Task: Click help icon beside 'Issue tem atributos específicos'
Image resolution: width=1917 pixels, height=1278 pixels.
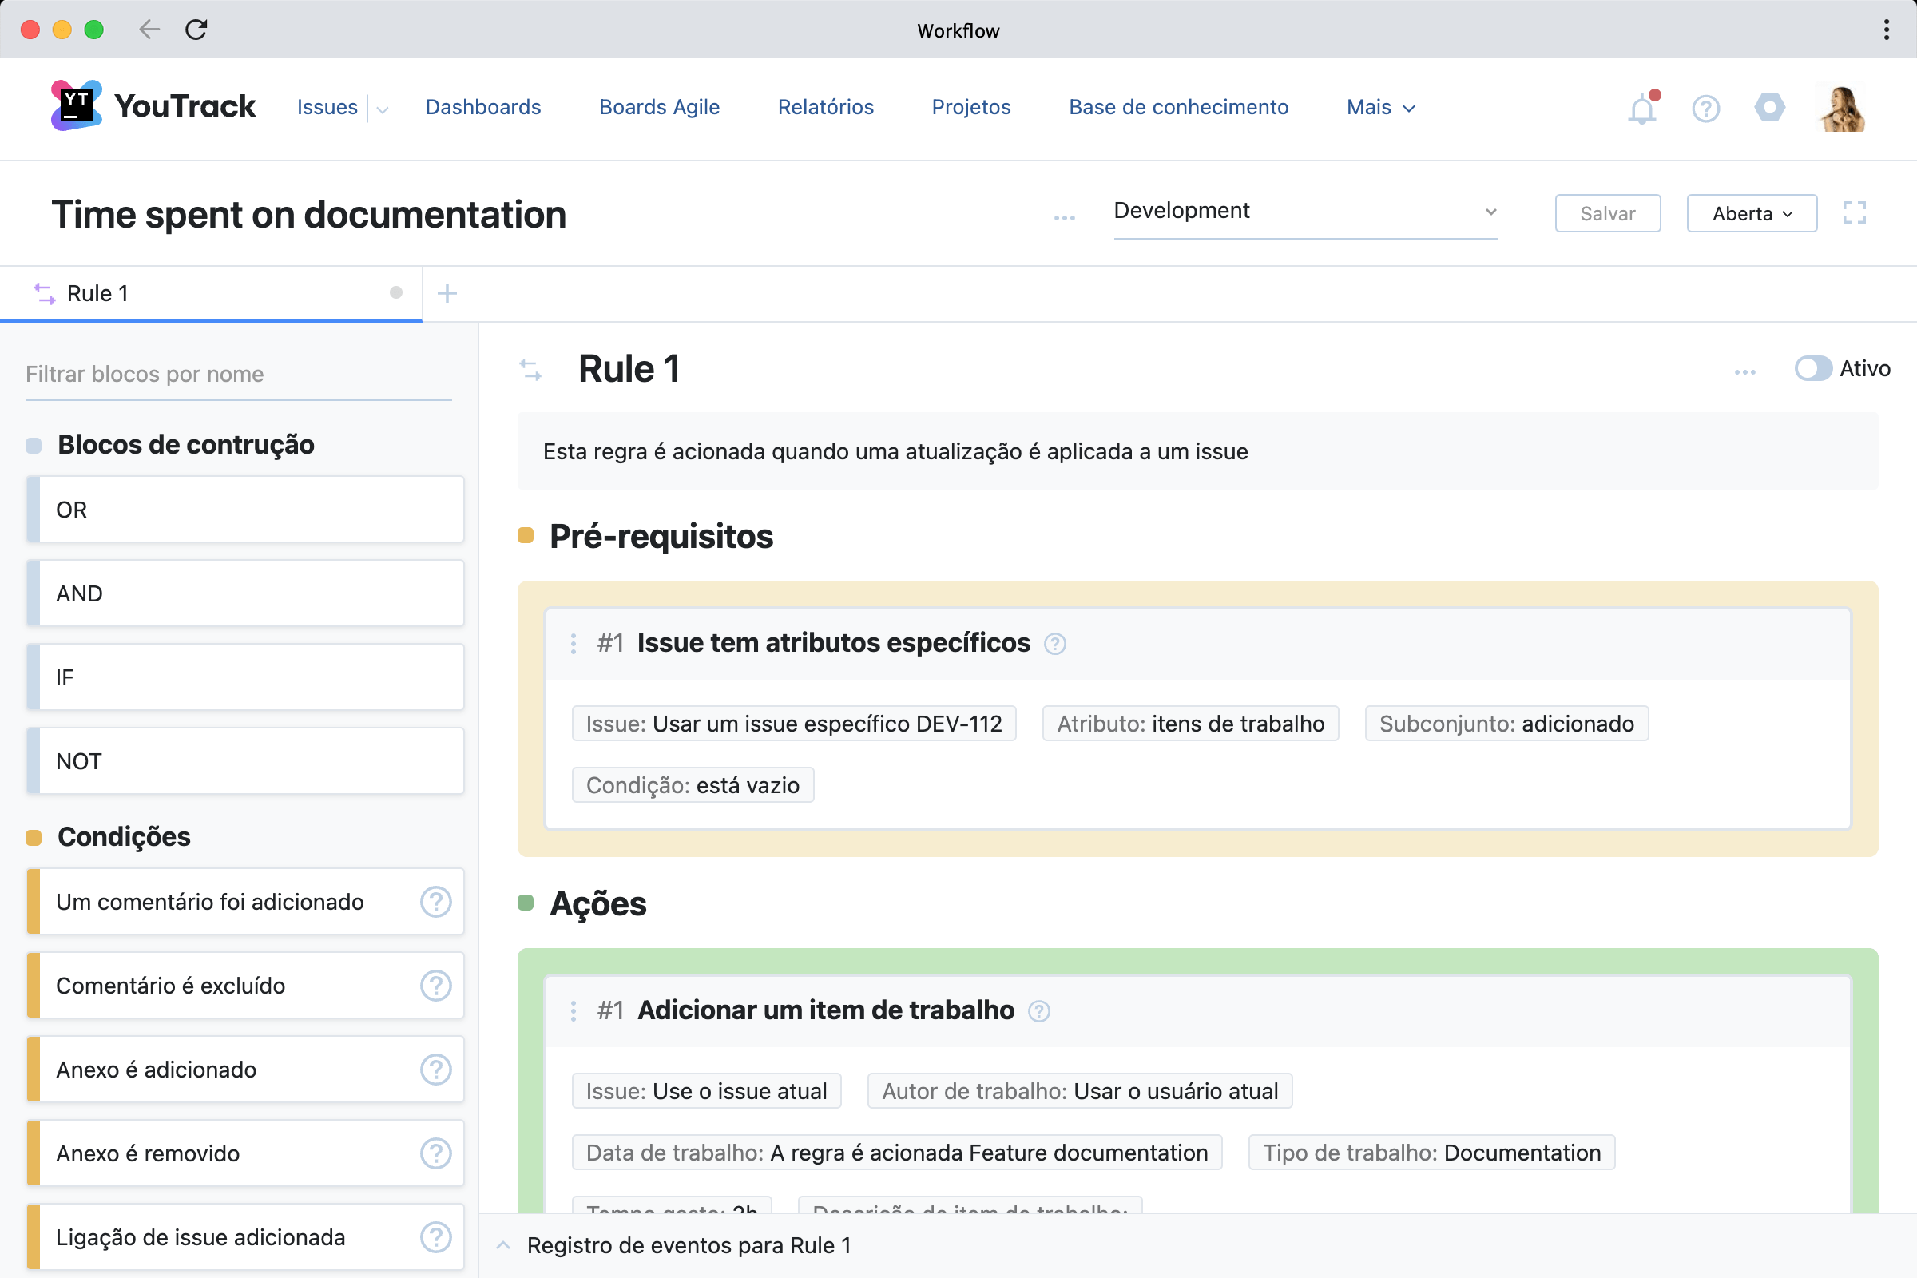Action: click(1054, 644)
